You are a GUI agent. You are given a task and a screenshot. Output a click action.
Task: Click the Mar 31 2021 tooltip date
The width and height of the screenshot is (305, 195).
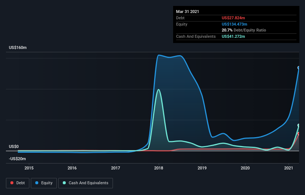pos(188,11)
